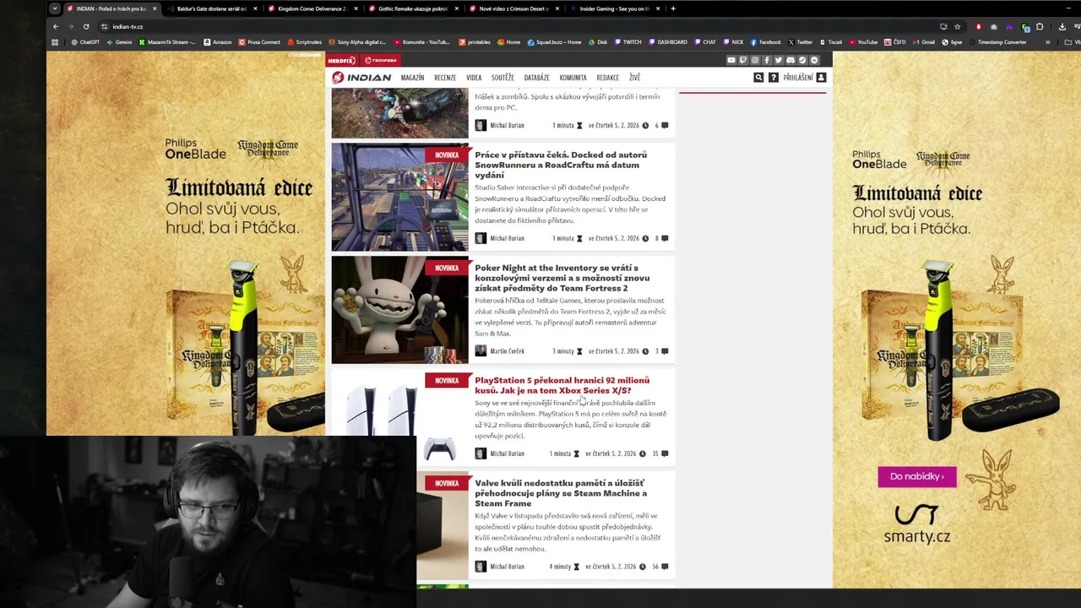Click the site search magnifier icon
The height and width of the screenshot is (608, 1081).
click(758, 78)
